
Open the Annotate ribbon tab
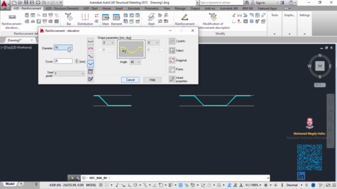click(x=134, y=8)
